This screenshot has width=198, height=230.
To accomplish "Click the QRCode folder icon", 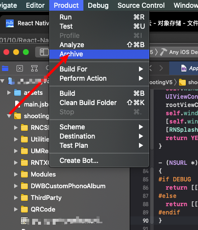I will [24, 209].
